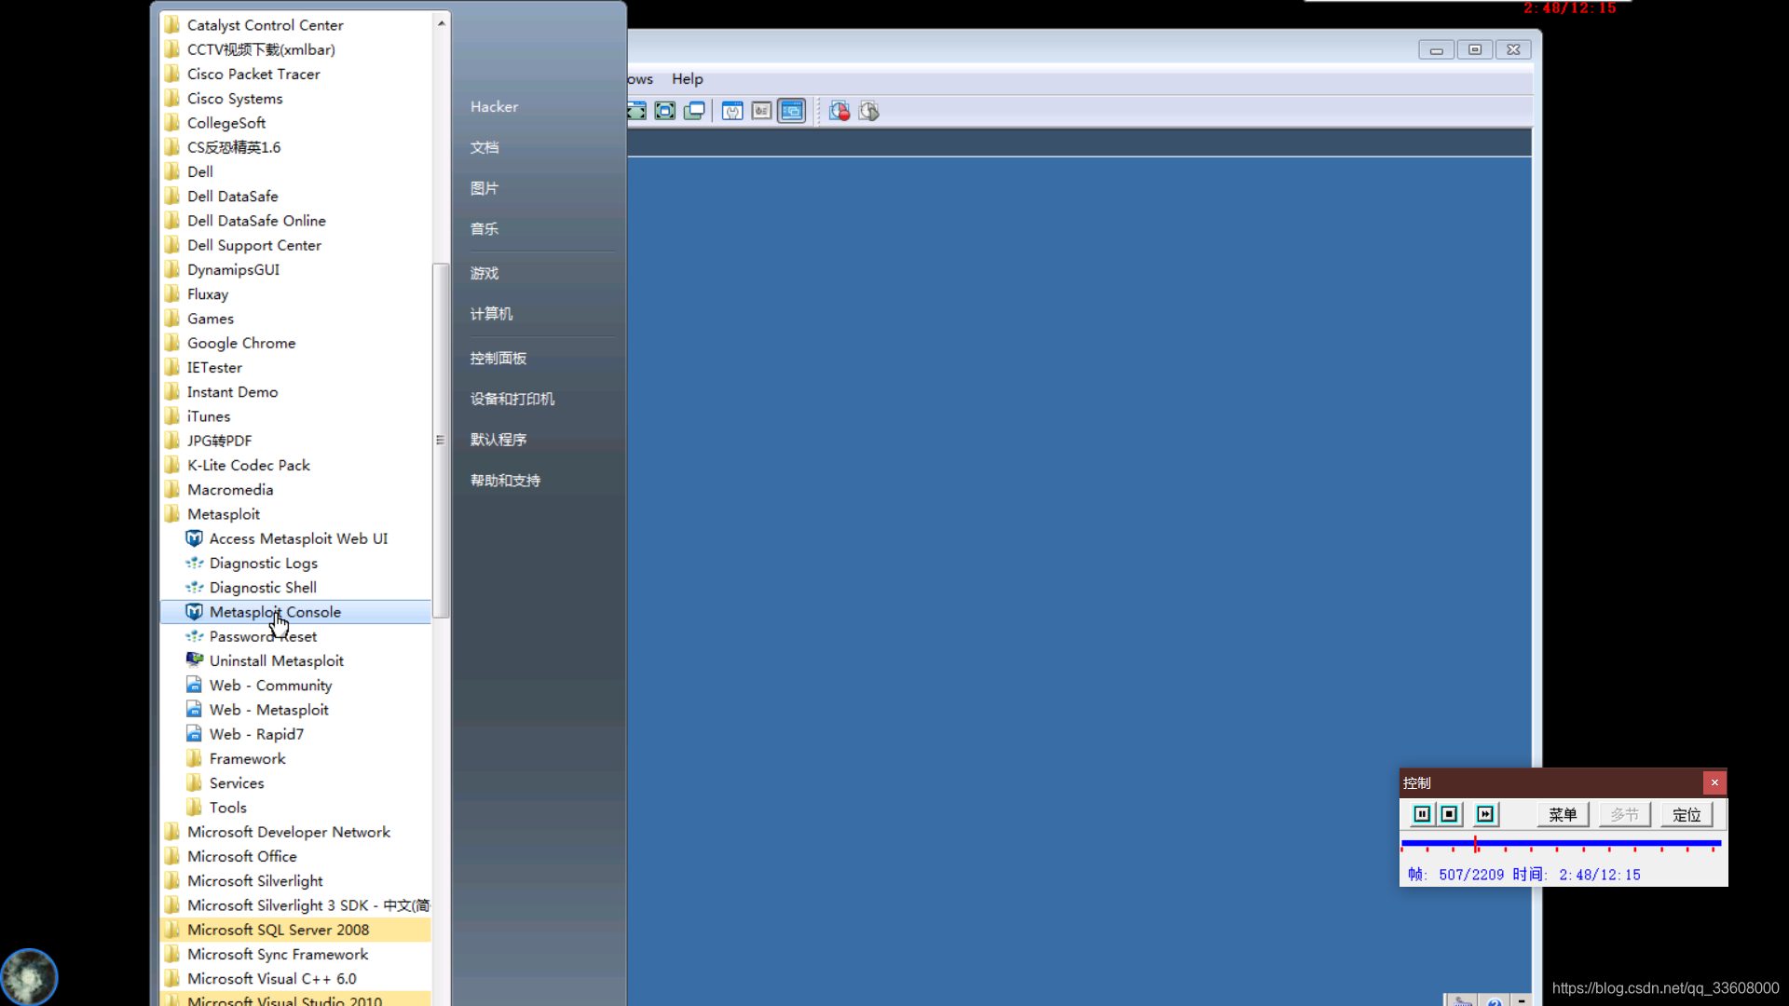Expand Microsoft SQL Server 2008 folder
This screenshot has width=1789, height=1006.
pos(295,930)
